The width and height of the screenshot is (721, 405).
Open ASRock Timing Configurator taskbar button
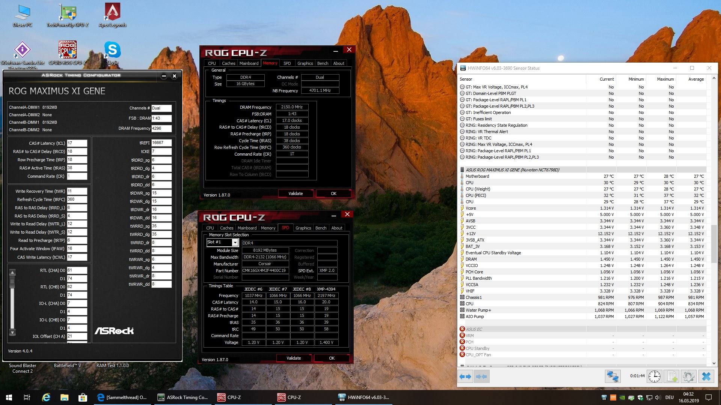pyautogui.click(x=183, y=397)
